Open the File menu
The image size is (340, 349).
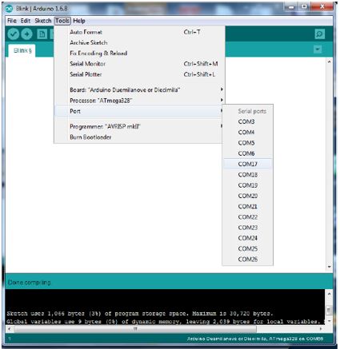point(12,21)
